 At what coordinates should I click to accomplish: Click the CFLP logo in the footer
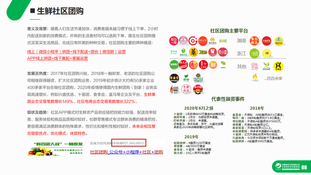tap(278, 166)
